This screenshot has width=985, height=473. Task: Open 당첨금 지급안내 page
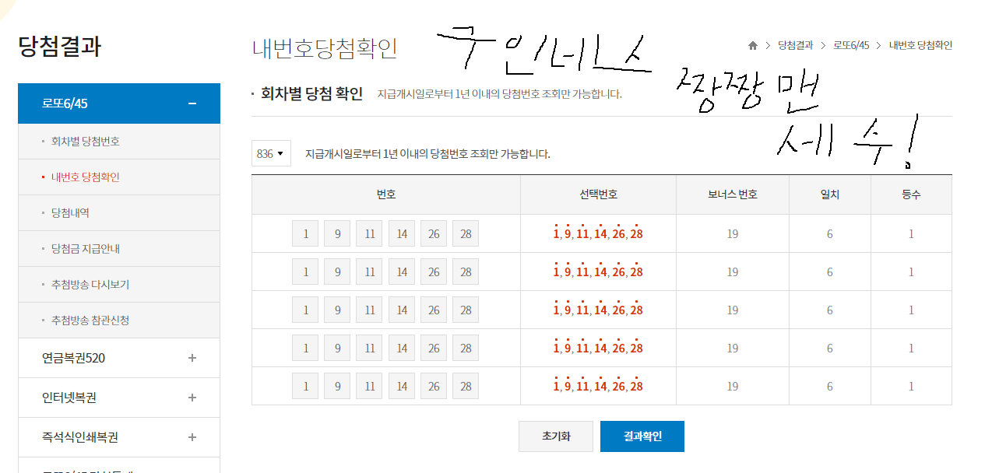click(85, 249)
